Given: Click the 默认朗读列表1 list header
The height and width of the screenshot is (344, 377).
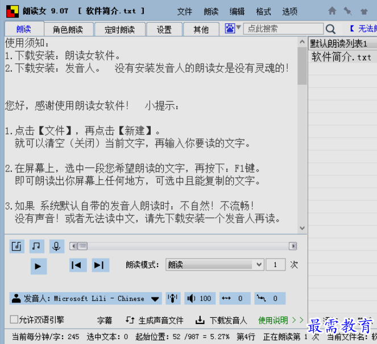Looking at the screenshot, I should [x=343, y=44].
